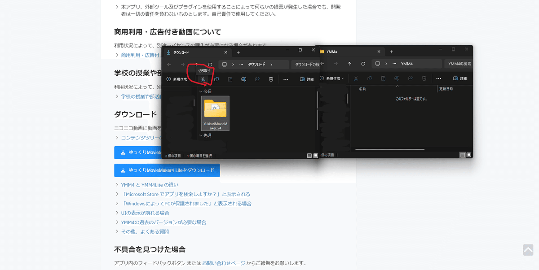Open the Microsoft Store でアプリを検索しますか link

coord(186,194)
